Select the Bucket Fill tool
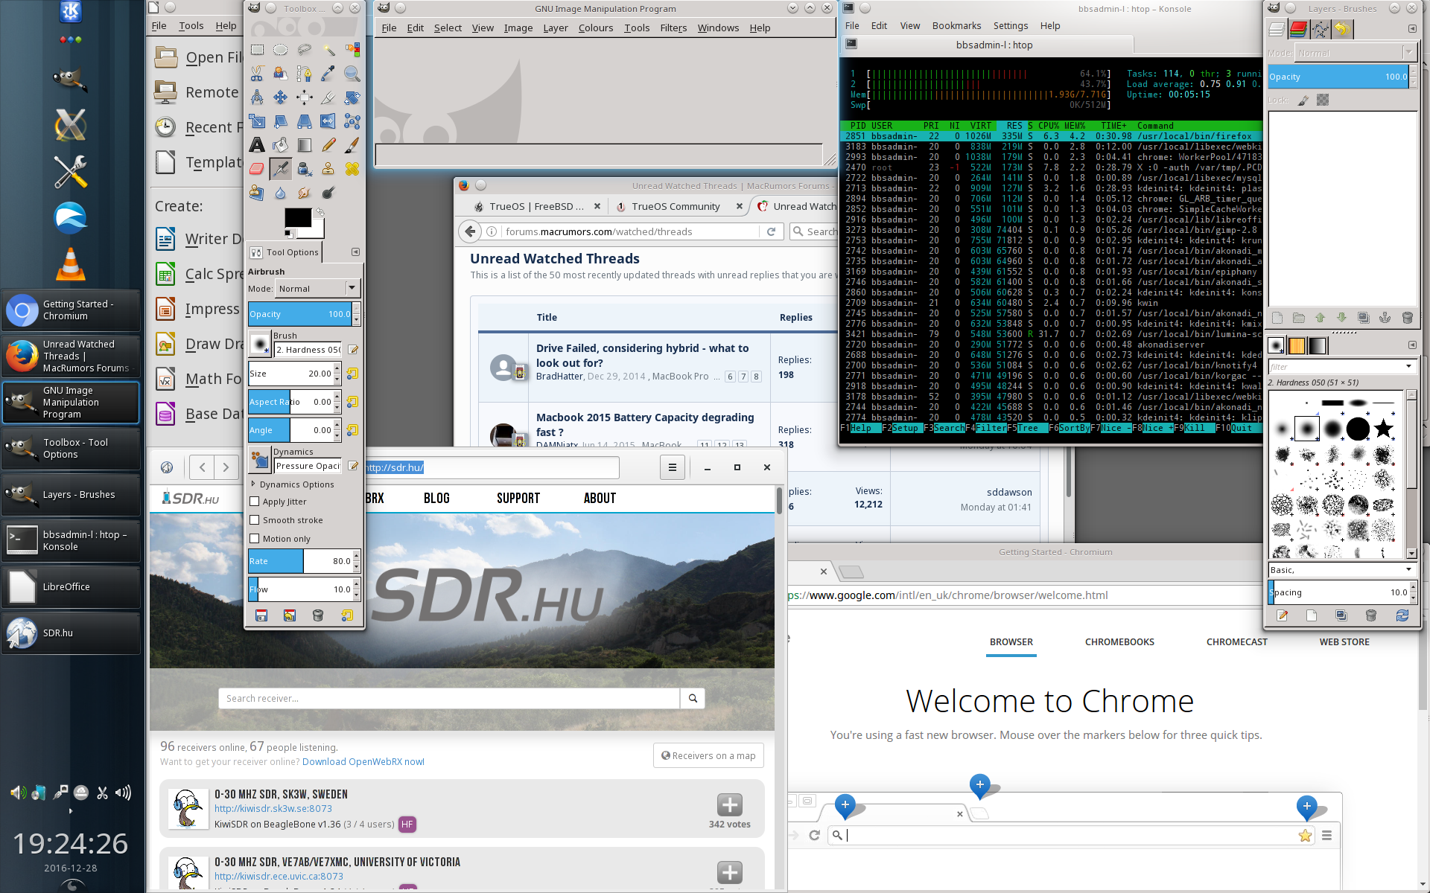The width and height of the screenshot is (1430, 893). pos(281,145)
